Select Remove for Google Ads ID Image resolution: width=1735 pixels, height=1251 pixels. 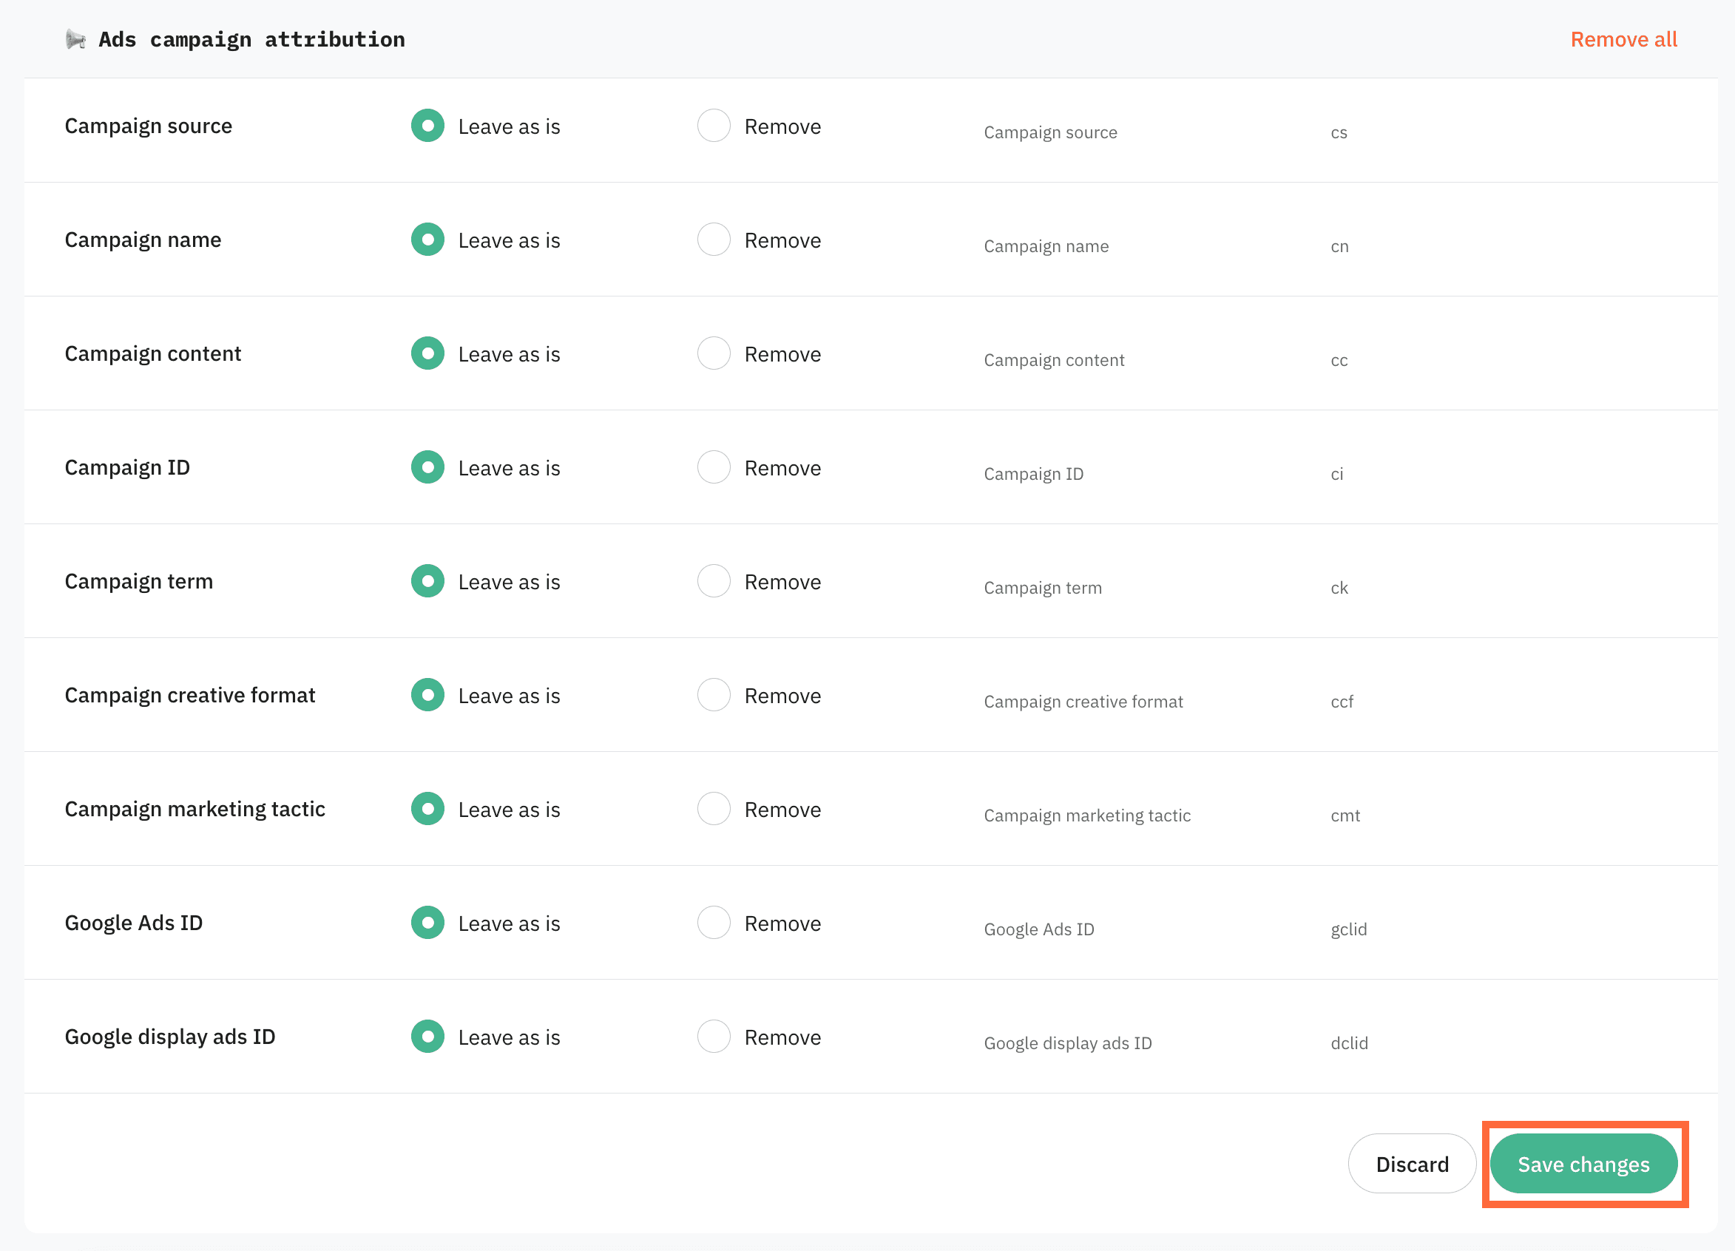pyautogui.click(x=714, y=923)
